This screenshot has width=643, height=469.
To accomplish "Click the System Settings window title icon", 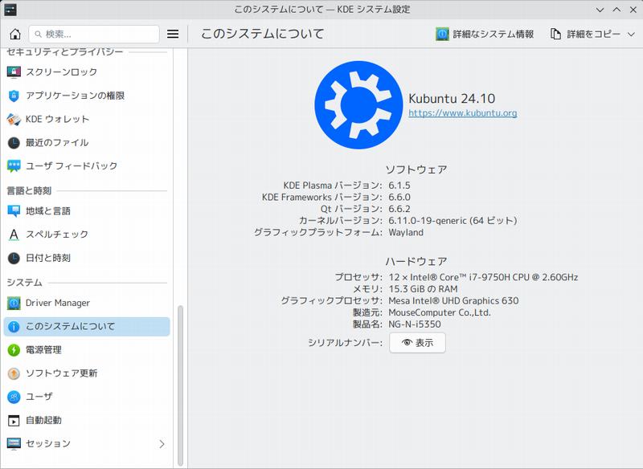I will coord(10,10).
